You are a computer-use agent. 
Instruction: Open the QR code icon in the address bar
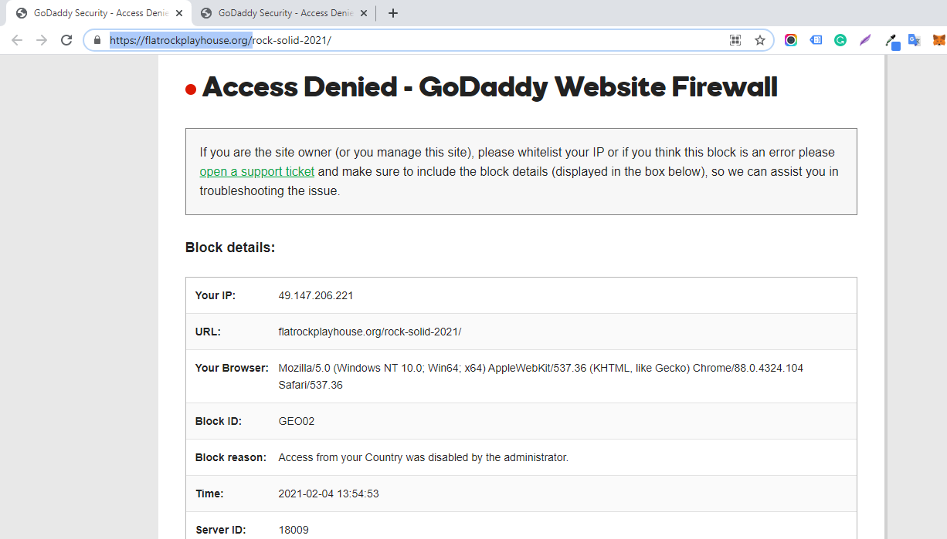tap(735, 40)
